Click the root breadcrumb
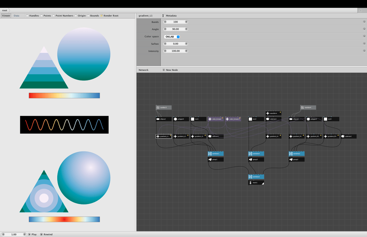The width and height of the screenshot is (367, 237). pos(5,10)
